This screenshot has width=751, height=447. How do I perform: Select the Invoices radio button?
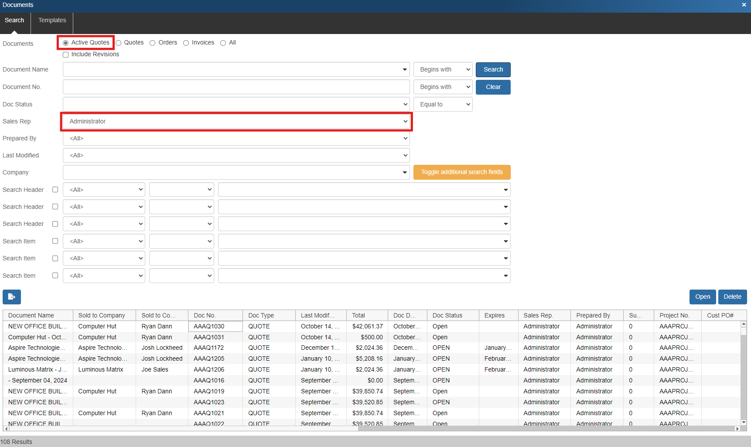pos(186,43)
